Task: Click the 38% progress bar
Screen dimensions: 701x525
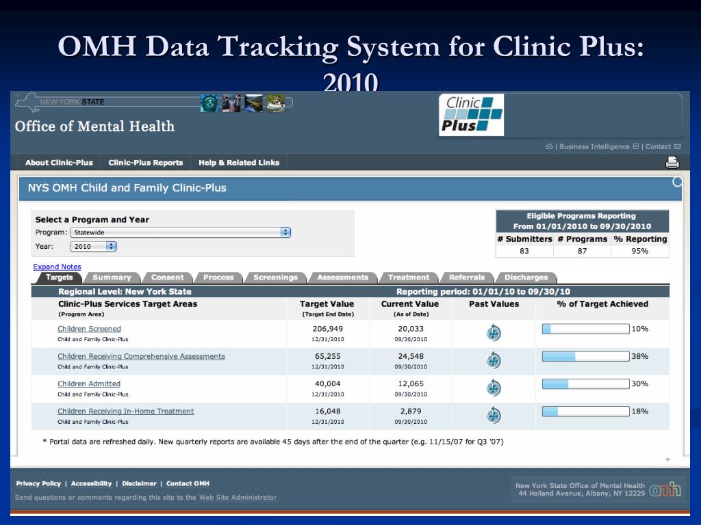Action: click(x=586, y=356)
